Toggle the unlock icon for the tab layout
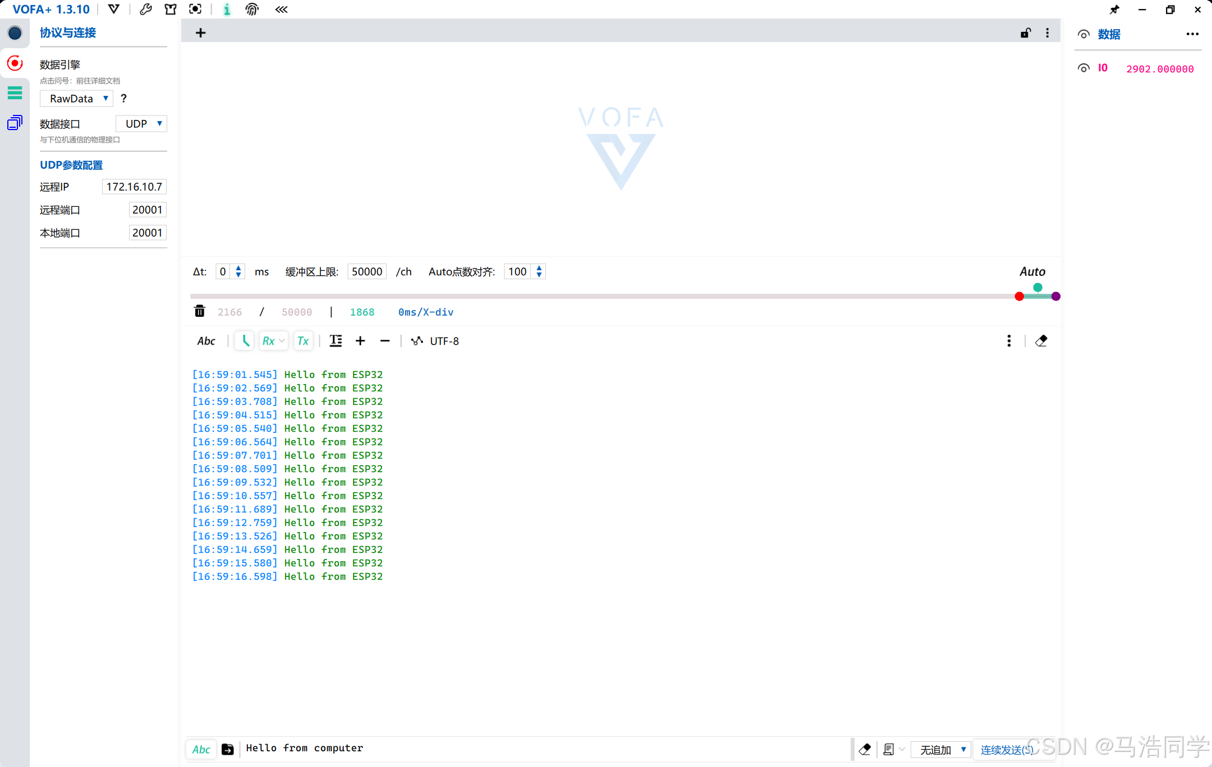The width and height of the screenshot is (1212, 767). pos(1025,33)
